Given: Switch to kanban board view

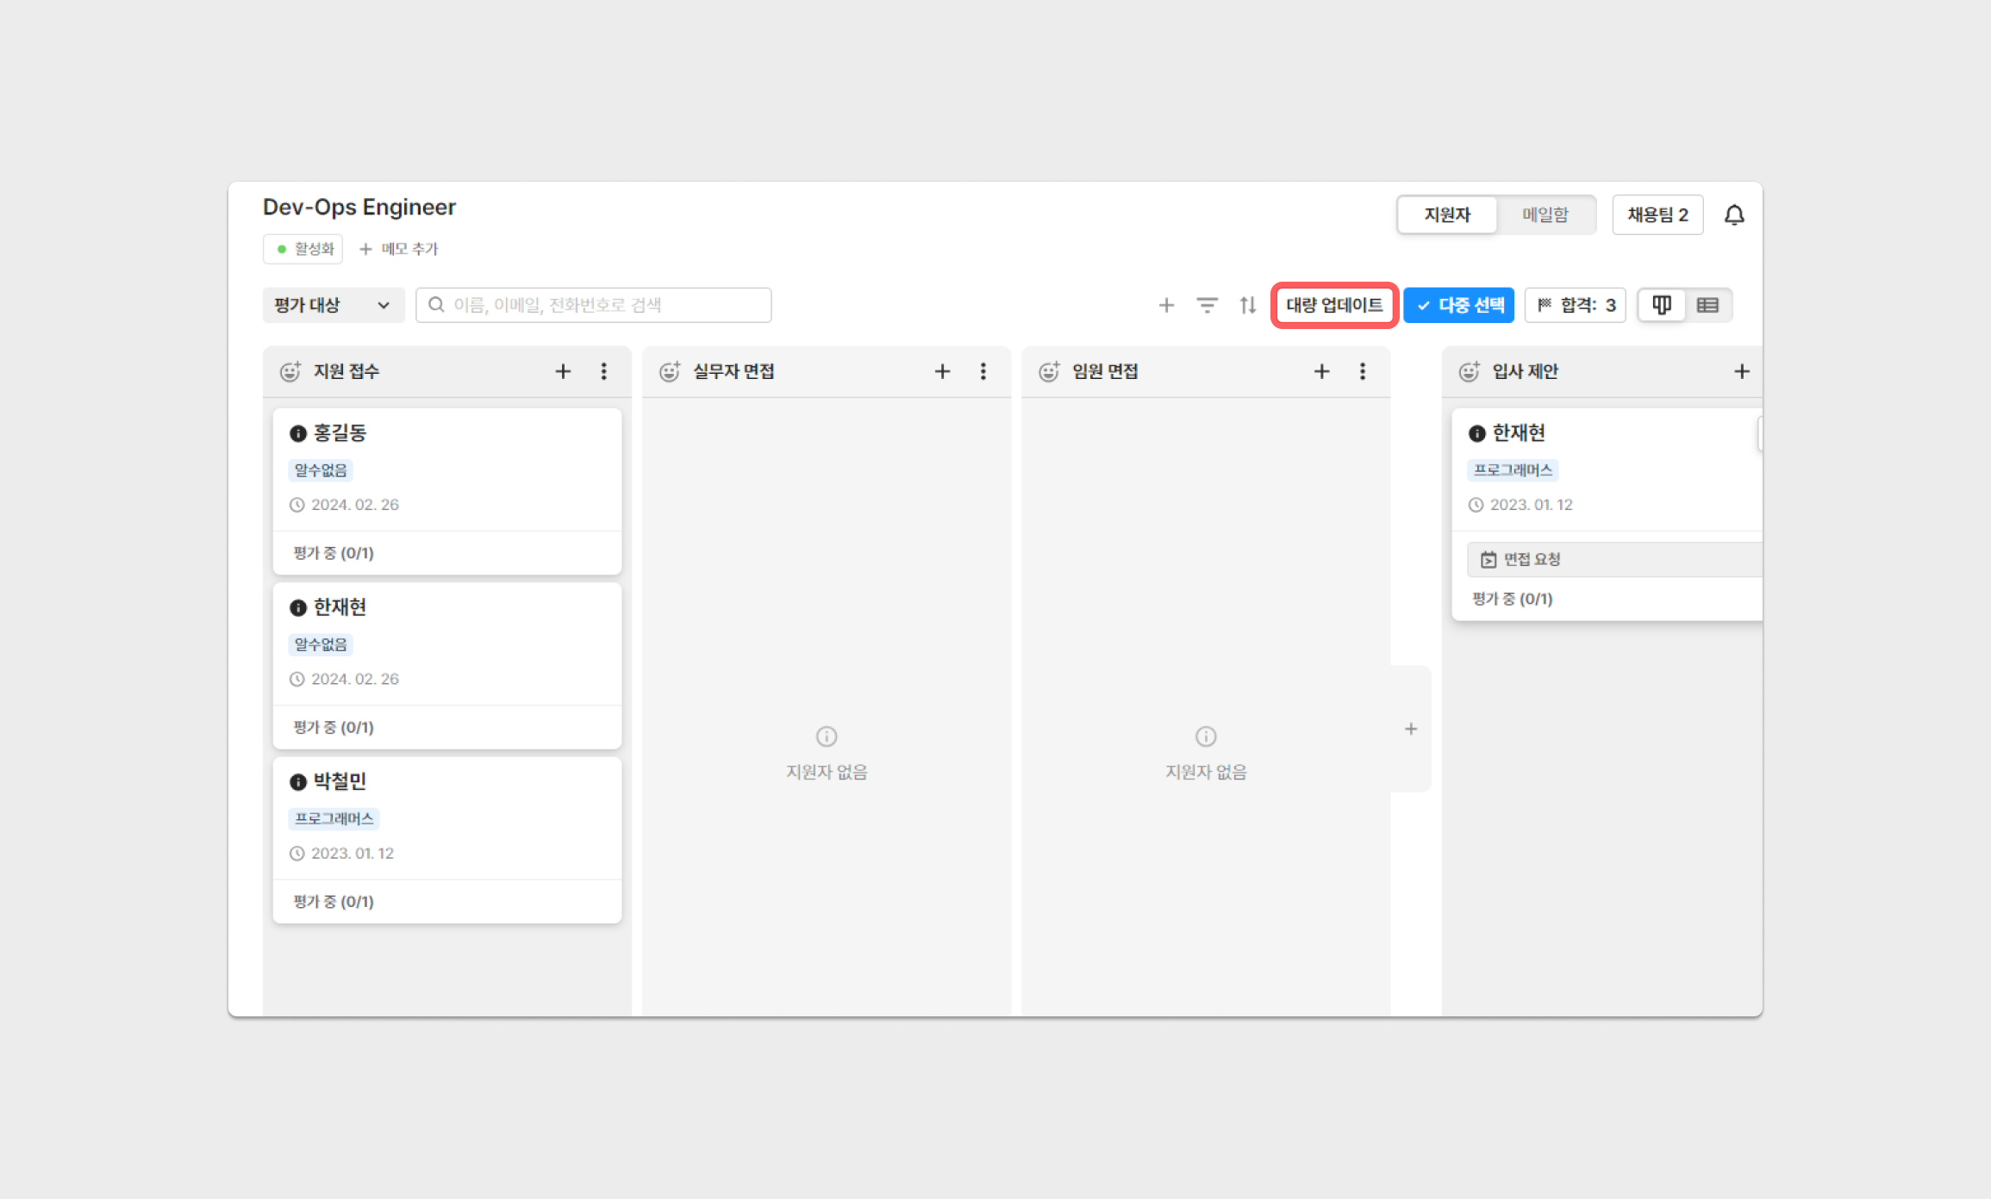Looking at the screenshot, I should click(x=1661, y=305).
